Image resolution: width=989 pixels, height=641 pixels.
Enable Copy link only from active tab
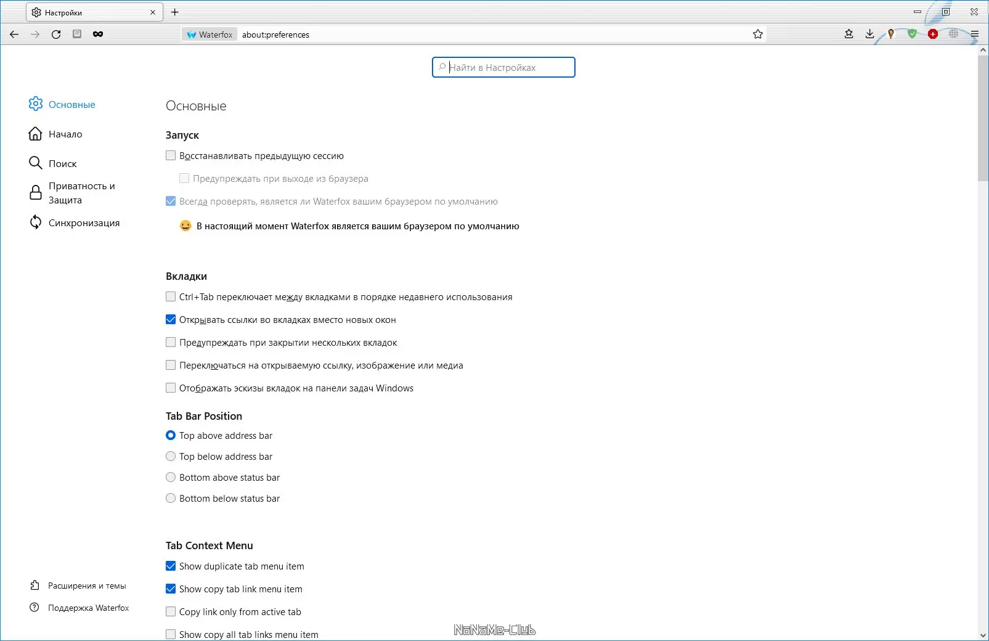coord(171,611)
